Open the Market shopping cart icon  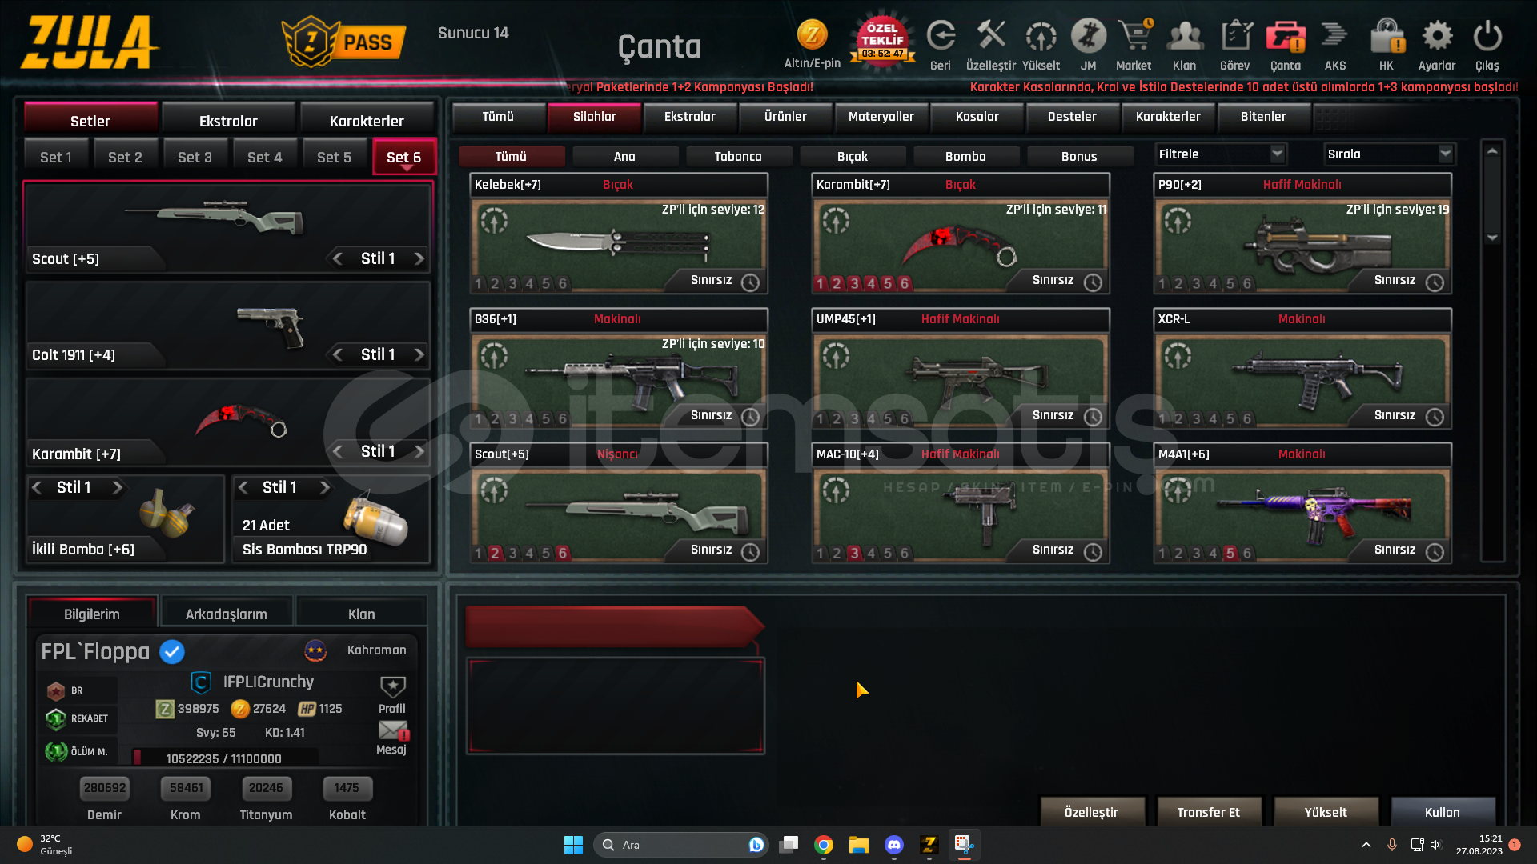pyautogui.click(x=1134, y=36)
